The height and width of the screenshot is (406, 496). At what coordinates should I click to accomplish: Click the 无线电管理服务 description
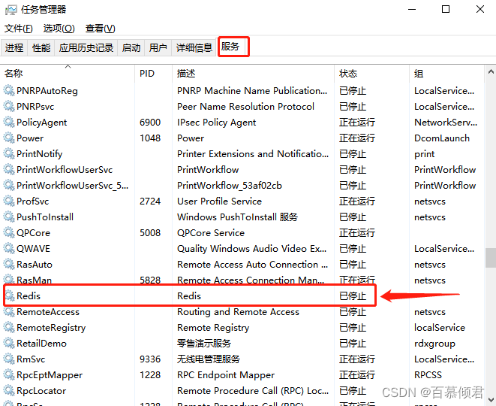coord(209,359)
